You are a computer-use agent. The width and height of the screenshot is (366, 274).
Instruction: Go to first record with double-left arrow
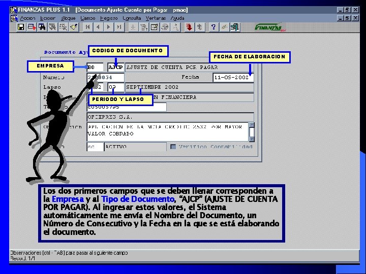coord(88,27)
